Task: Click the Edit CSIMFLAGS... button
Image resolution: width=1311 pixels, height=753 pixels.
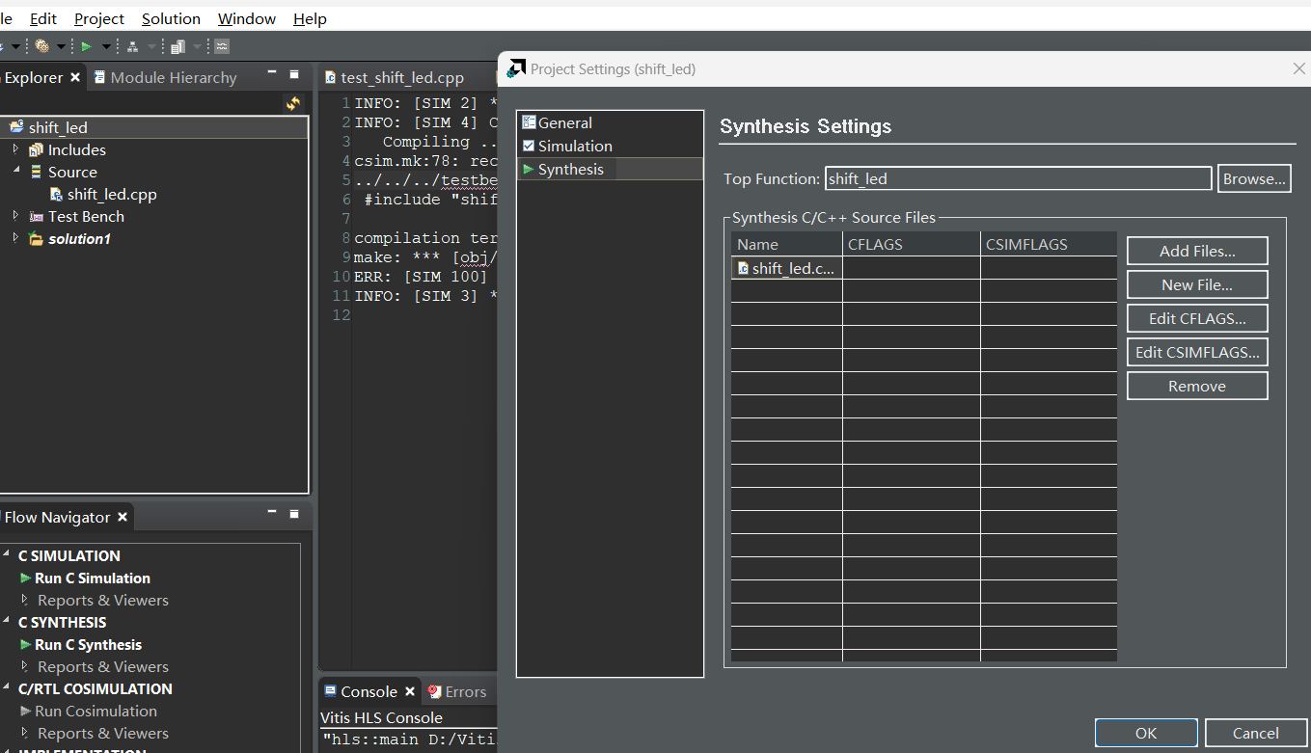Action: coord(1197,352)
